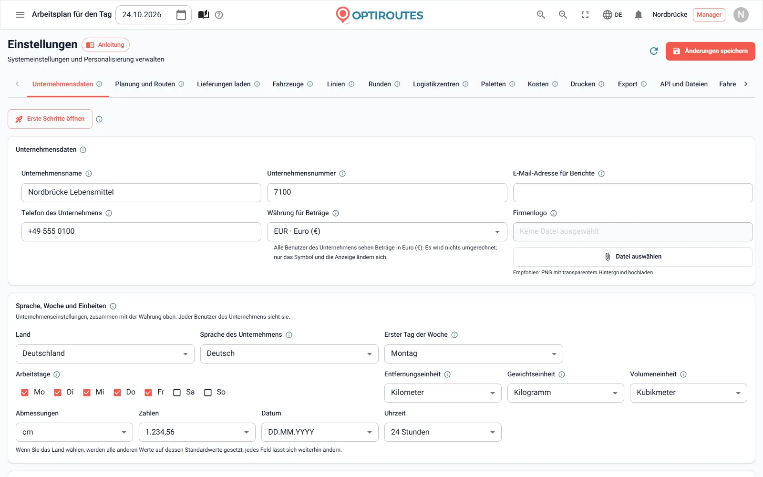Click Erste Schritte öffnen button
Viewport: 763px width, 477px height.
click(50, 119)
